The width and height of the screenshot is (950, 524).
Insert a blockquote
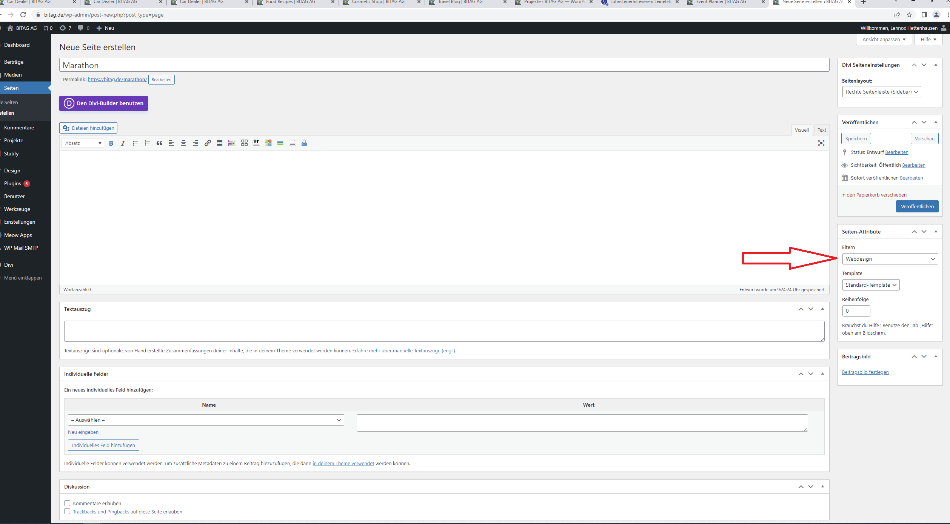click(x=159, y=143)
